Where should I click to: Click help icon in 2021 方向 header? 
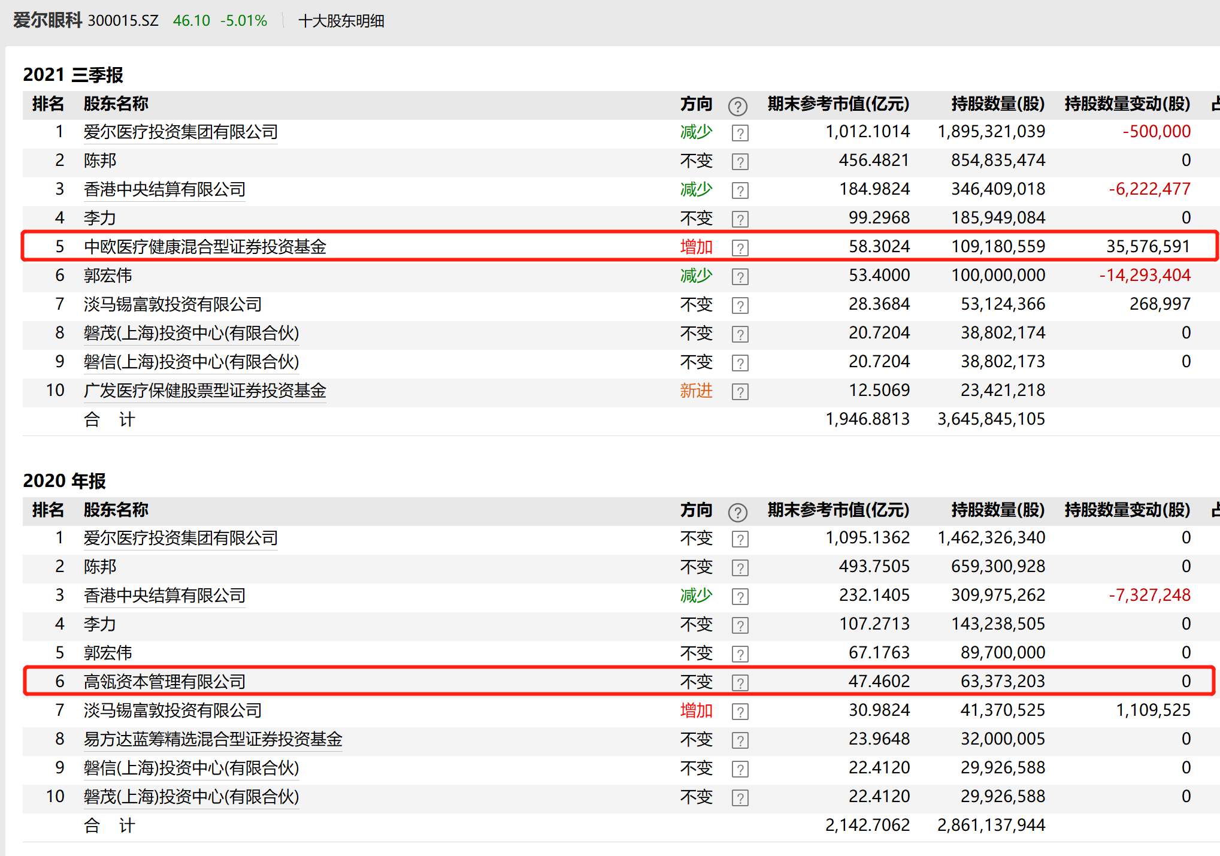tap(737, 107)
